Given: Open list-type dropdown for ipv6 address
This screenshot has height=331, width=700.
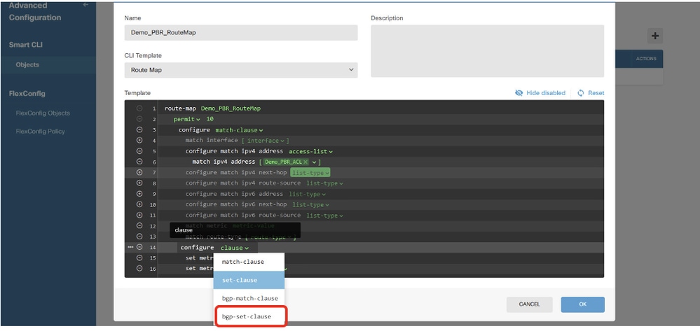Looking at the screenshot, I should coord(307,194).
